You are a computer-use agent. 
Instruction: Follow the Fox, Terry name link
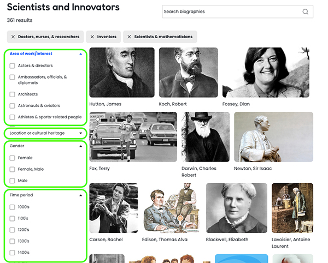(99, 169)
